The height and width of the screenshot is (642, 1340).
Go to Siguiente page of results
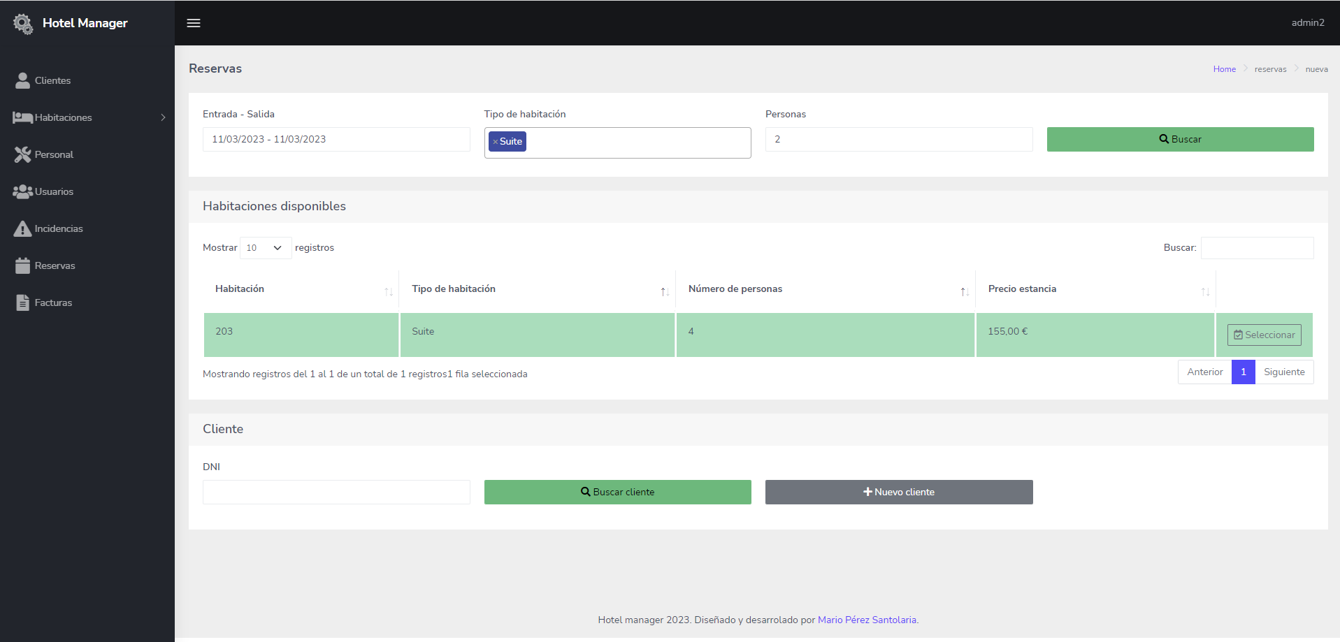1283,372
